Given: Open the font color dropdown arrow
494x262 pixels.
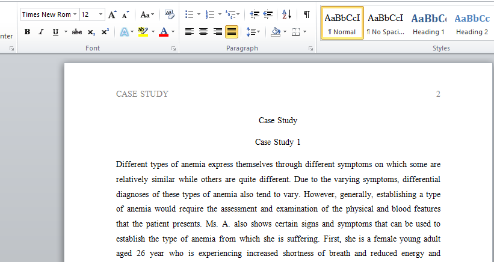Looking at the screenshot, I should click(x=173, y=32).
